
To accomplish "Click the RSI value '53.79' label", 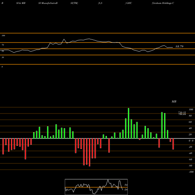I will 179,46.
